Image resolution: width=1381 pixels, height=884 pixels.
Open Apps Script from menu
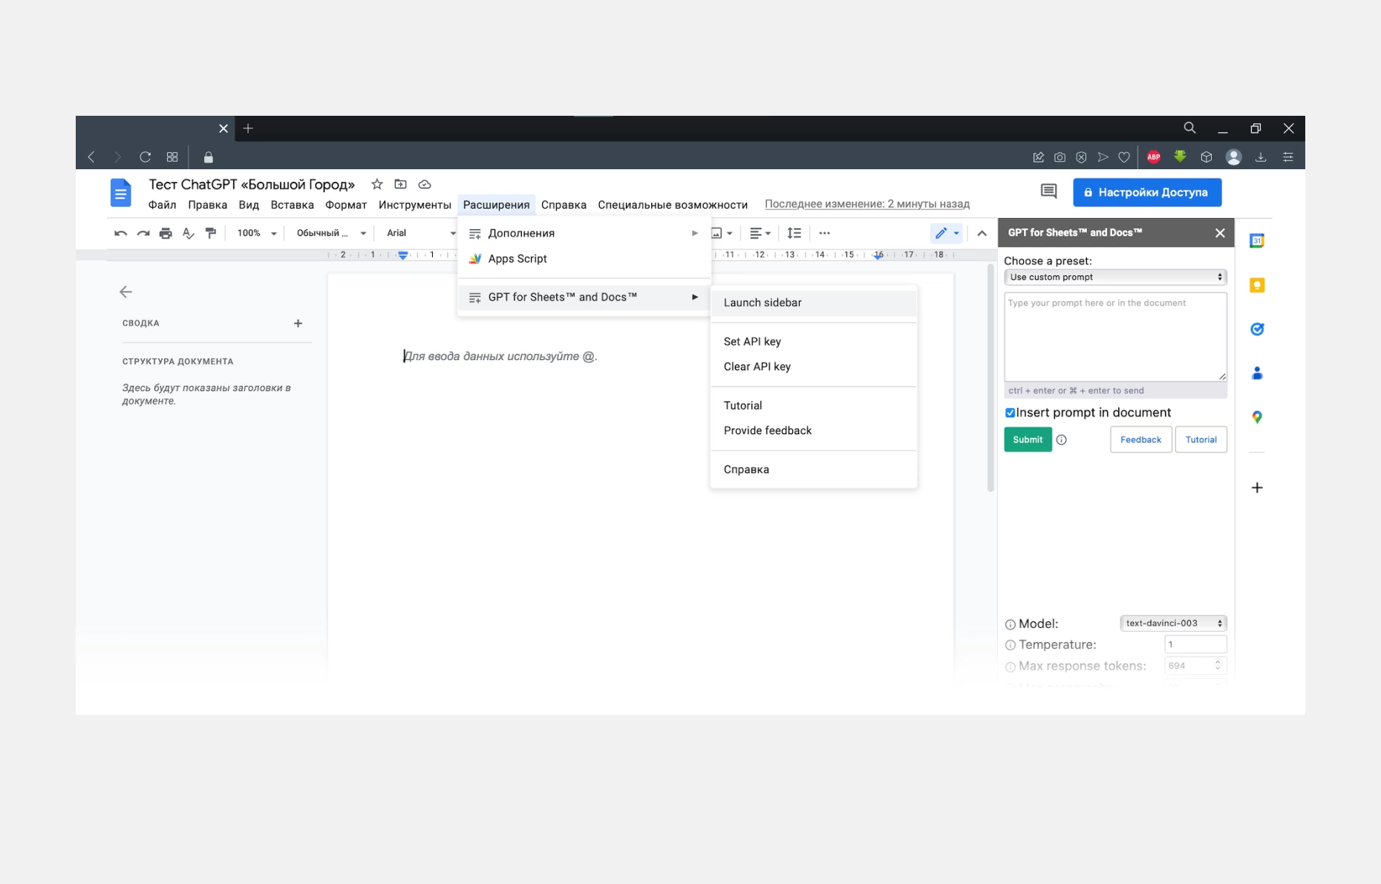pyautogui.click(x=585, y=259)
